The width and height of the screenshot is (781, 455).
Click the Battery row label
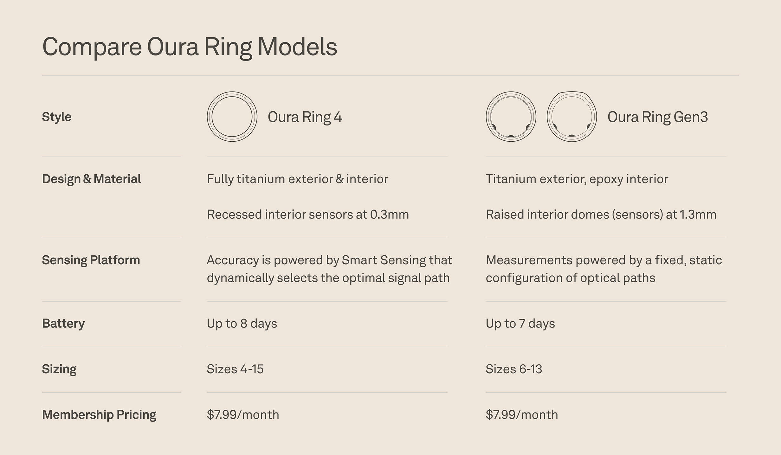(63, 324)
